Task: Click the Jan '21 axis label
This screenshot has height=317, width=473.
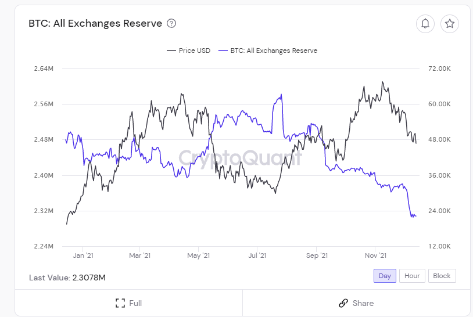Action: point(83,255)
